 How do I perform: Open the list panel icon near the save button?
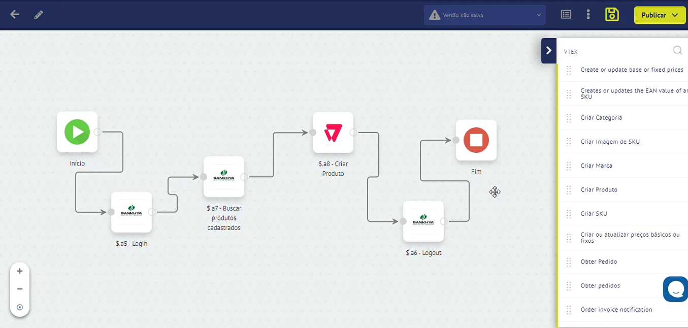[x=566, y=14]
